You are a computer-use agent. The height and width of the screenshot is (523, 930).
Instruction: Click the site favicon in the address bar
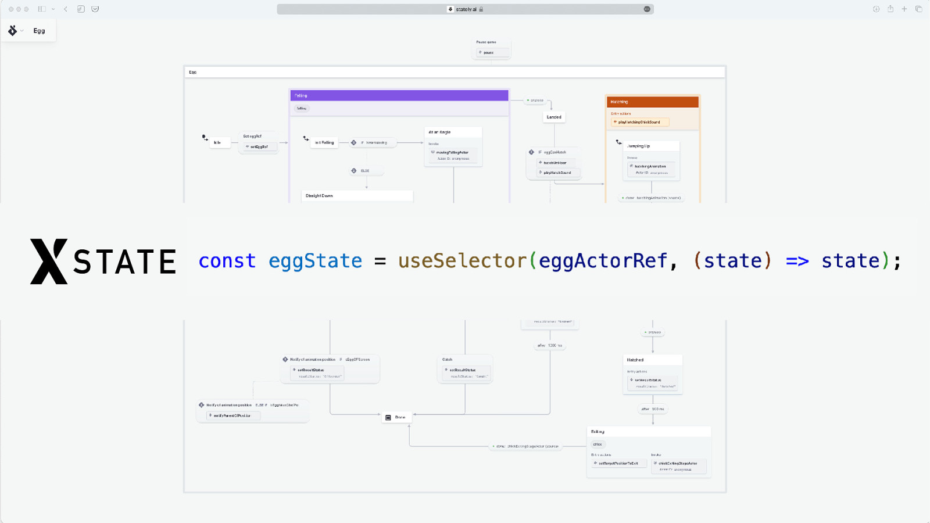pyautogui.click(x=450, y=9)
